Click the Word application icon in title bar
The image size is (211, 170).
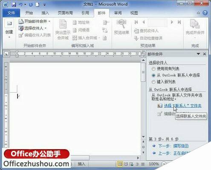(6, 5)
